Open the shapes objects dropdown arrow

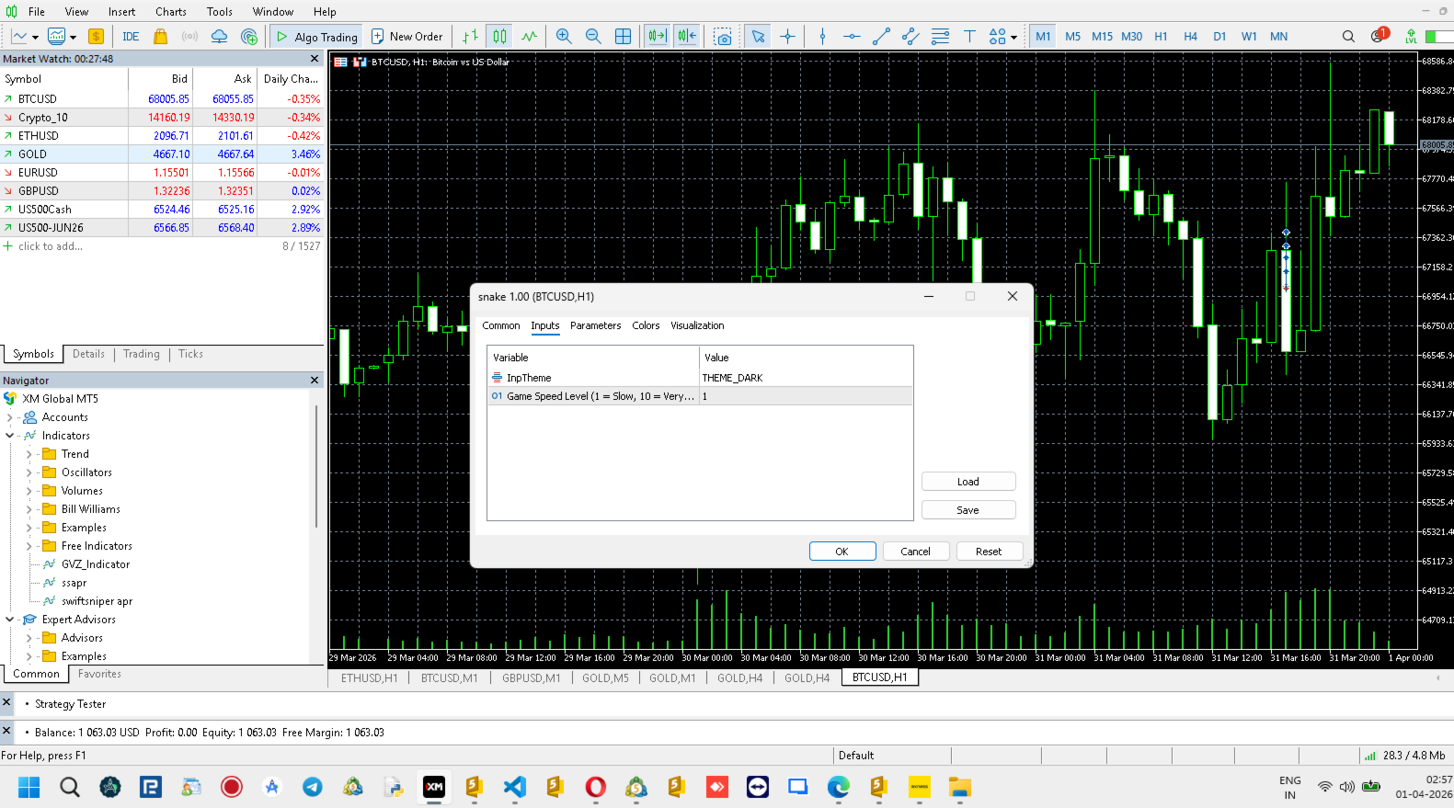coord(1013,38)
